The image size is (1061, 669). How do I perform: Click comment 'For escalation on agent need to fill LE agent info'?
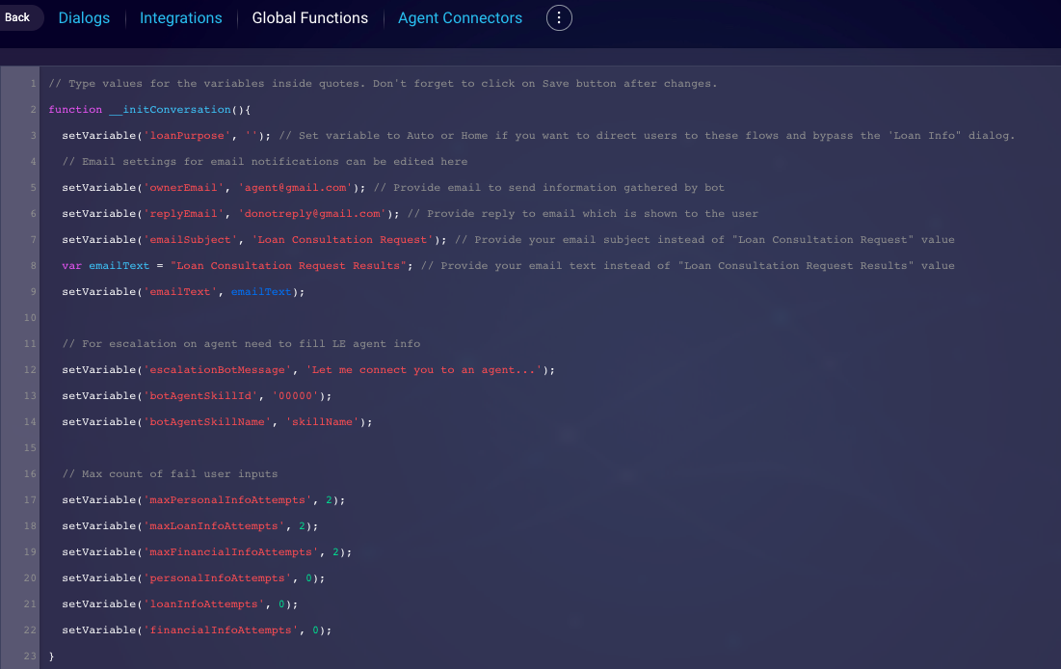(241, 344)
